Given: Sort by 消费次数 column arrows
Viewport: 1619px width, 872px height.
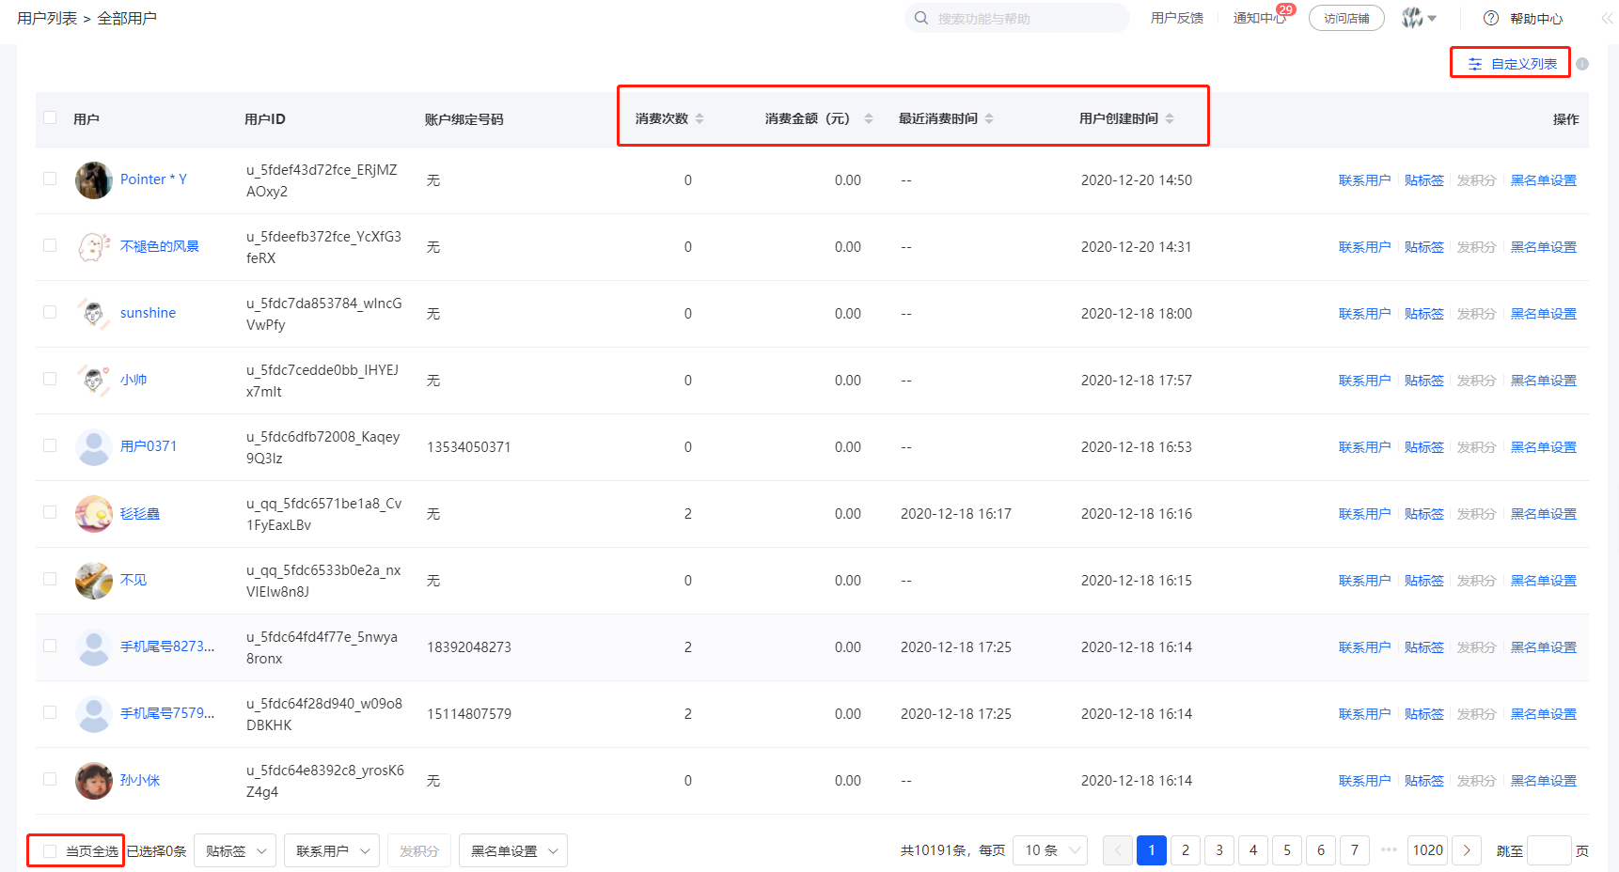Looking at the screenshot, I should coord(699,118).
